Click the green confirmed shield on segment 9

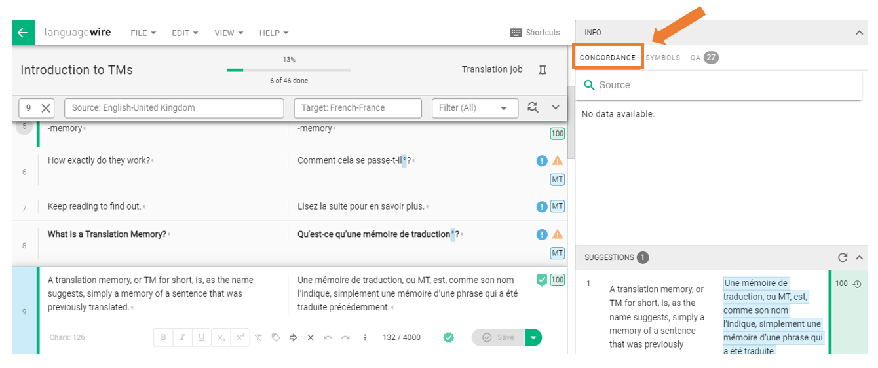(541, 280)
